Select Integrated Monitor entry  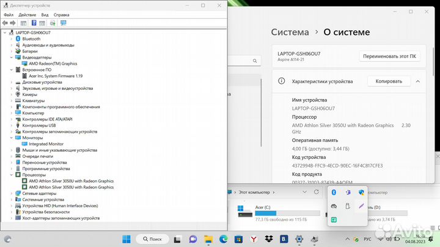click(46, 144)
